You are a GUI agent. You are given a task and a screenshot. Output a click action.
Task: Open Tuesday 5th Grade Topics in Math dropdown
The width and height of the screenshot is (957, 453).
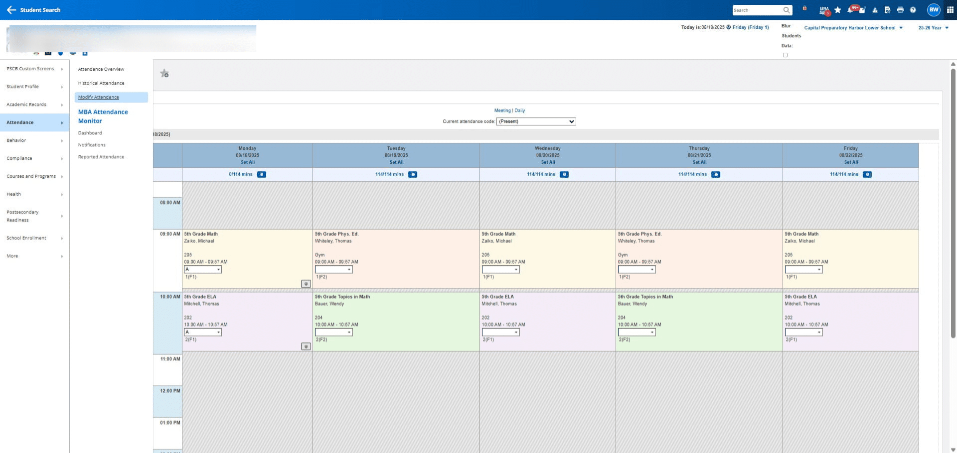tap(333, 333)
